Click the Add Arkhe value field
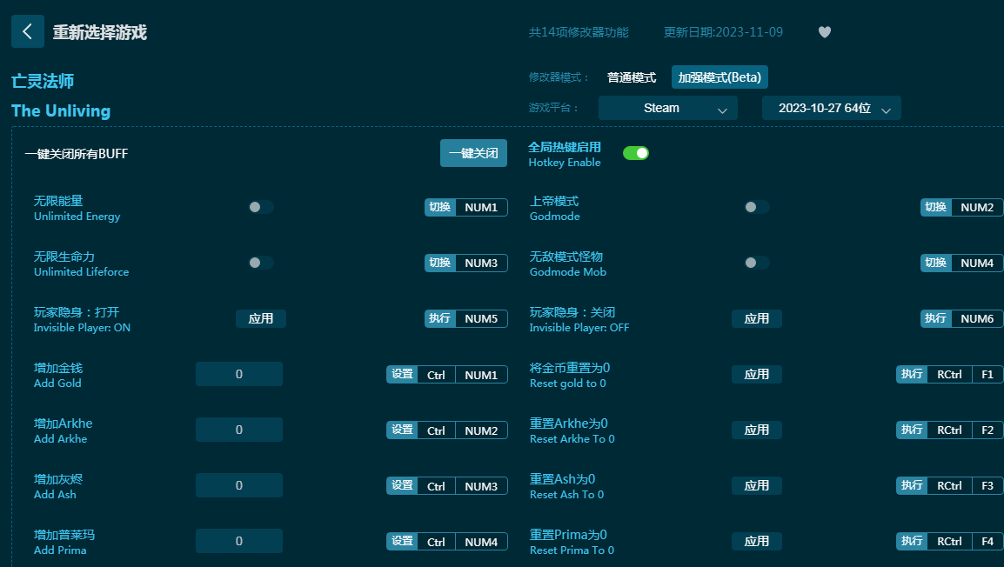1004x567 pixels. click(239, 430)
